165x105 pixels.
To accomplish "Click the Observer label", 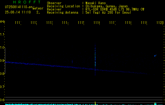I will click(x=54, y=3).
